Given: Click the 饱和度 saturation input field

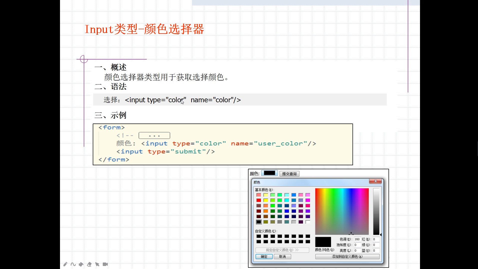Looking at the screenshot, I should pyautogui.click(x=357, y=245).
